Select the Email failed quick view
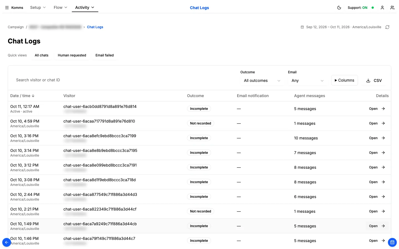399x249 pixels. [105, 55]
